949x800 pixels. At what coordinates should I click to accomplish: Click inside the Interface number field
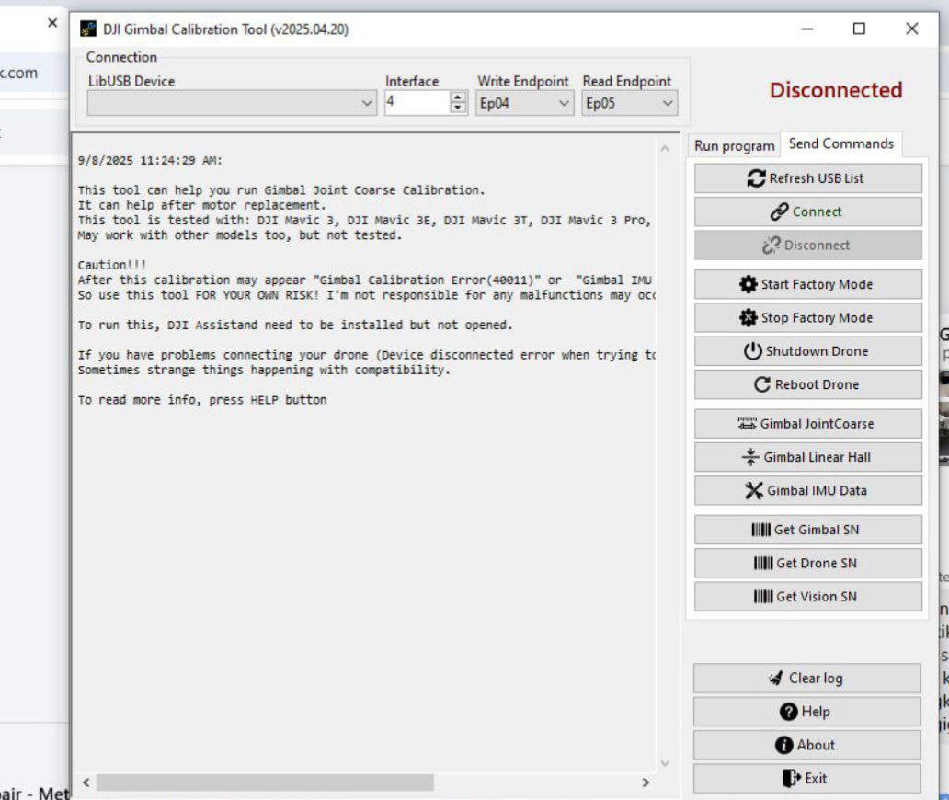point(415,103)
